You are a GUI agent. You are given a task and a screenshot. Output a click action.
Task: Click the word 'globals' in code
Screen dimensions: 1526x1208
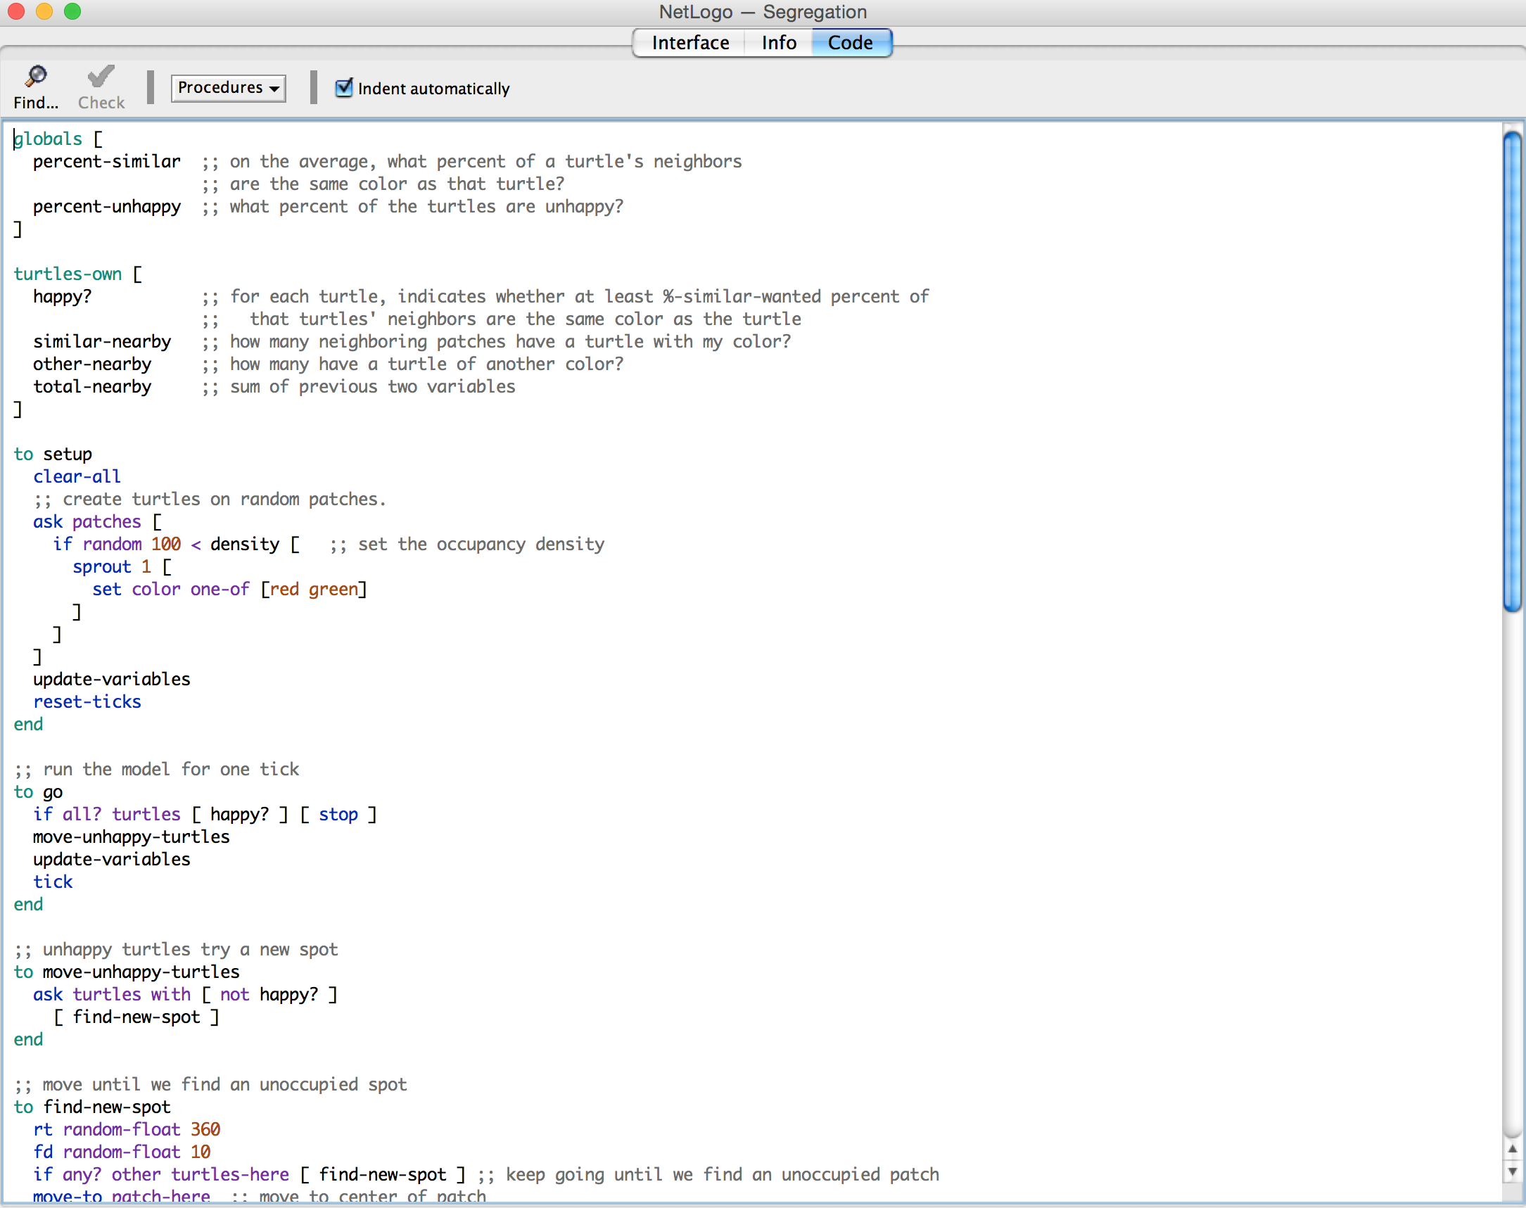coord(48,139)
